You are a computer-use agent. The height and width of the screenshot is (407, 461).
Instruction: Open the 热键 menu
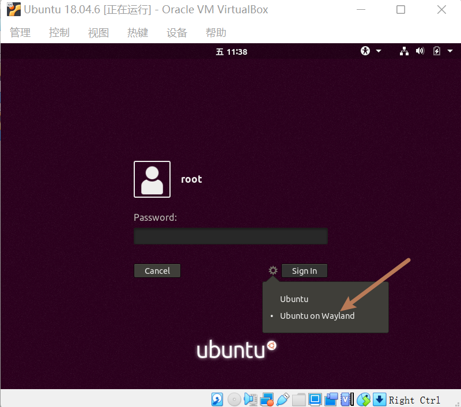pos(138,32)
